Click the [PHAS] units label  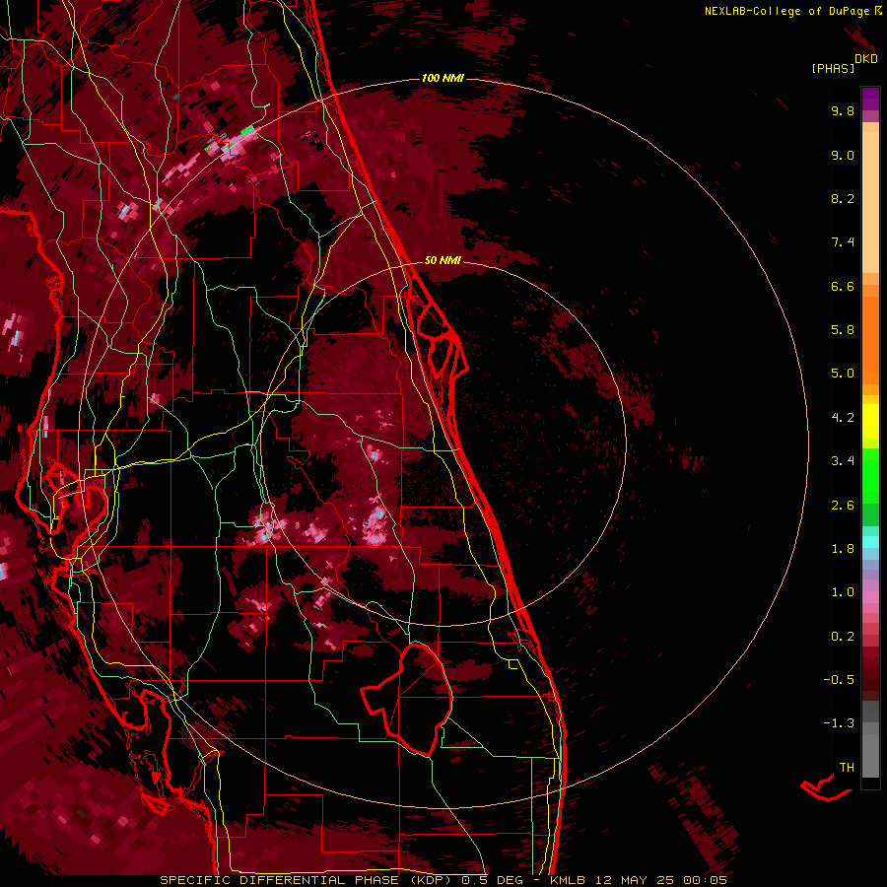coord(833,69)
